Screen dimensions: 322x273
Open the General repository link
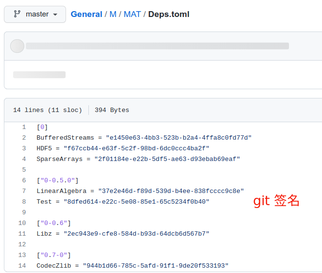coord(86,15)
